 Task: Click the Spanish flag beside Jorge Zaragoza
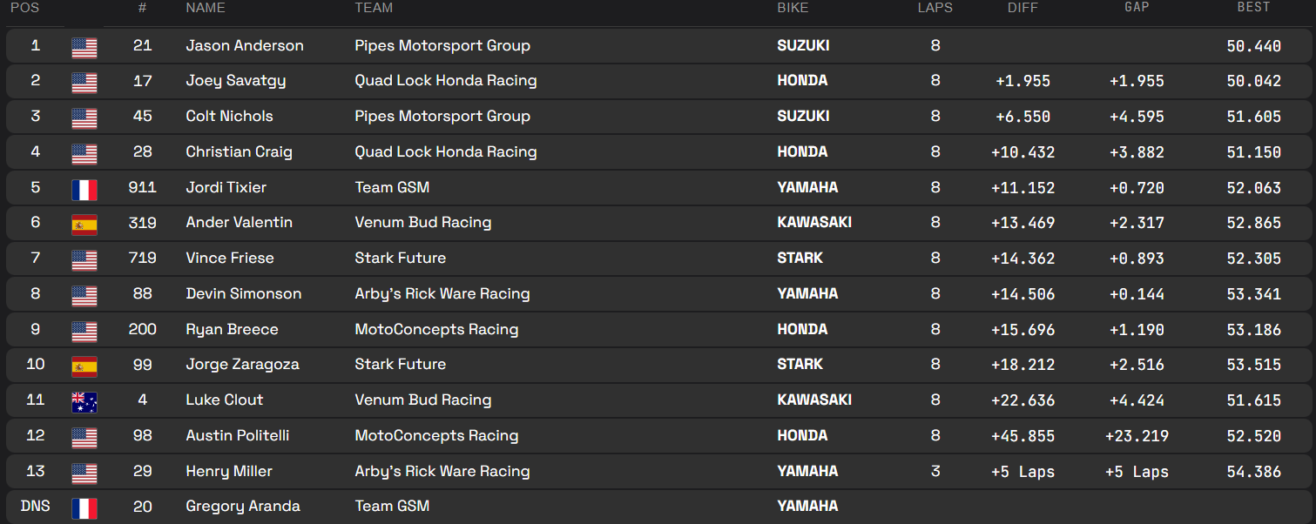click(x=84, y=366)
